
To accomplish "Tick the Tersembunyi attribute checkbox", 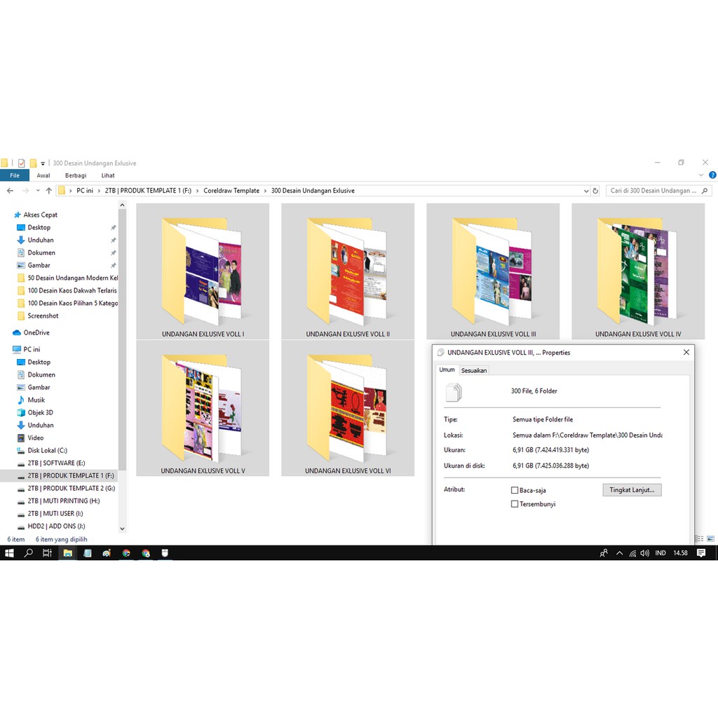I will tap(515, 504).
